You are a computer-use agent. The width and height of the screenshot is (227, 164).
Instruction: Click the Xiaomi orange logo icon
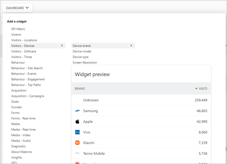coord(78,143)
